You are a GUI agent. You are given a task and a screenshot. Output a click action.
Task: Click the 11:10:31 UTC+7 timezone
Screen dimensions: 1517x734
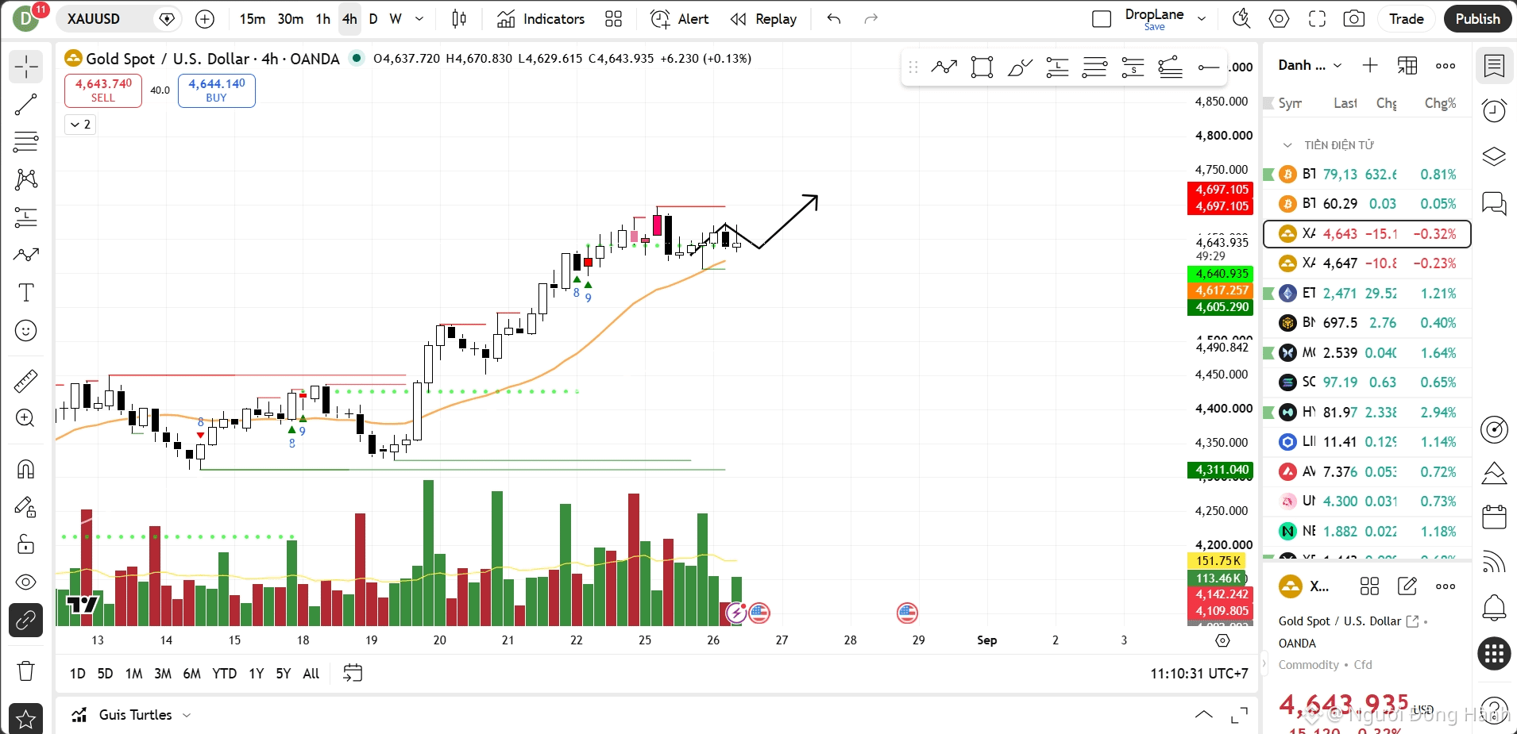tap(1199, 674)
